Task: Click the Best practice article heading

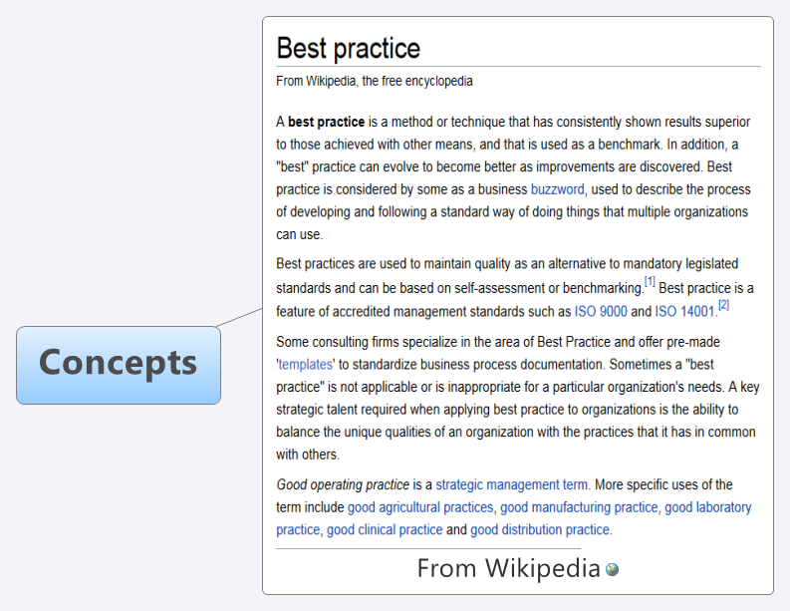Action: tap(348, 49)
